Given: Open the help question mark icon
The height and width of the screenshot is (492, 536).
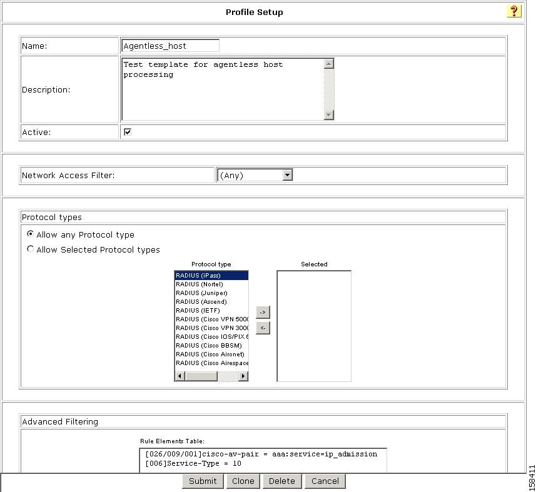Looking at the screenshot, I should 513,11.
